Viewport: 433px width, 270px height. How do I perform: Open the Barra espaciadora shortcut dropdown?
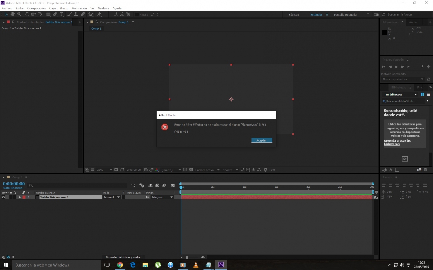click(x=403, y=79)
